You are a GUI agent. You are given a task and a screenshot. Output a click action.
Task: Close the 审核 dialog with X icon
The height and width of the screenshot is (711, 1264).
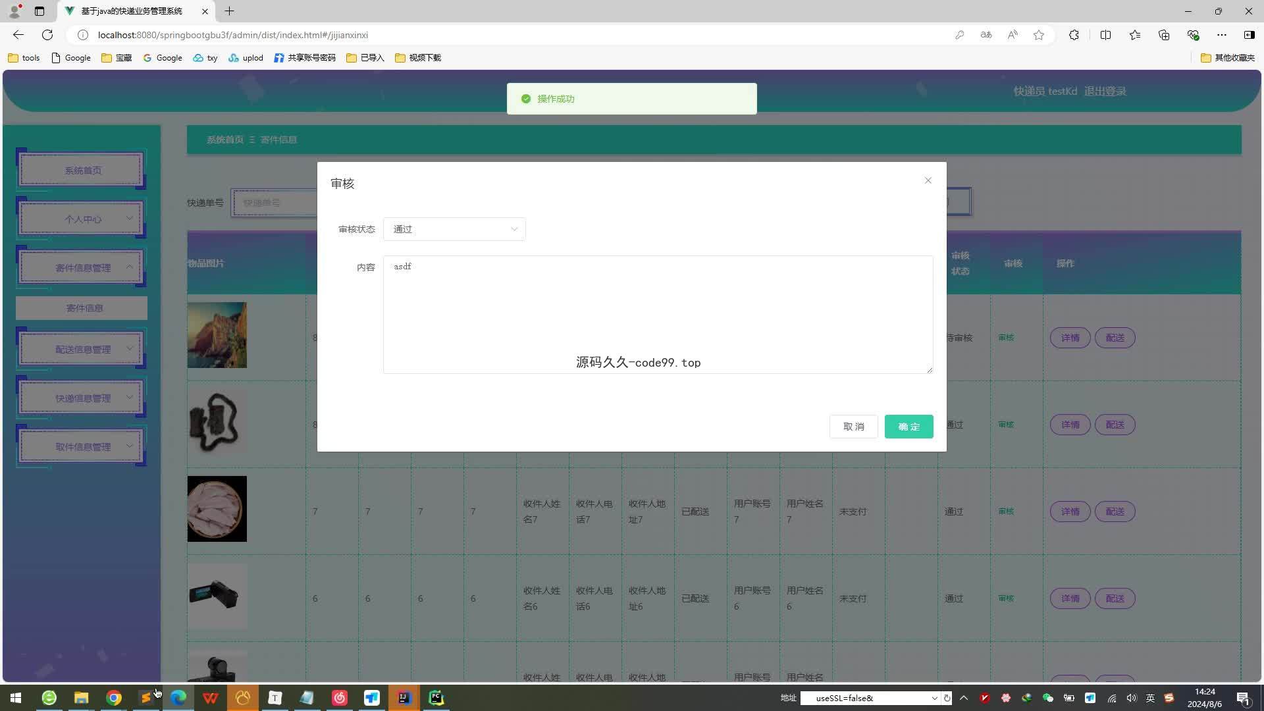[928, 180]
